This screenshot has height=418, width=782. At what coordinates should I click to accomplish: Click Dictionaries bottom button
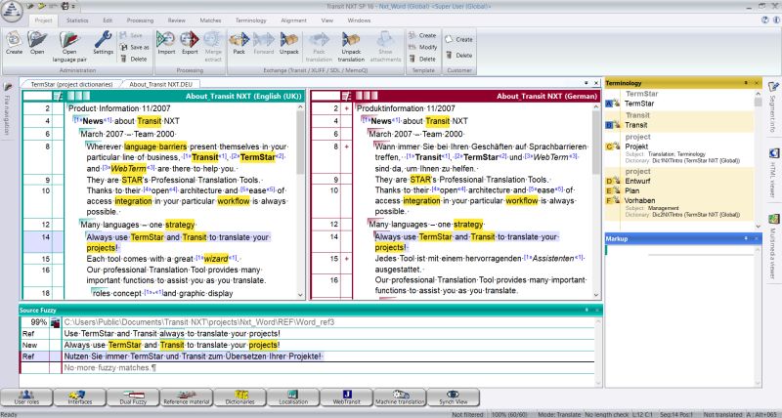coord(239,397)
